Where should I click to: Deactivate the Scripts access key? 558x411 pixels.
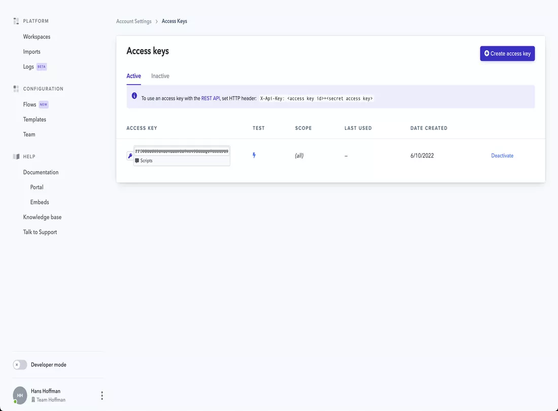(x=502, y=155)
